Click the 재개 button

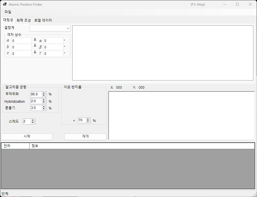pos(85,137)
